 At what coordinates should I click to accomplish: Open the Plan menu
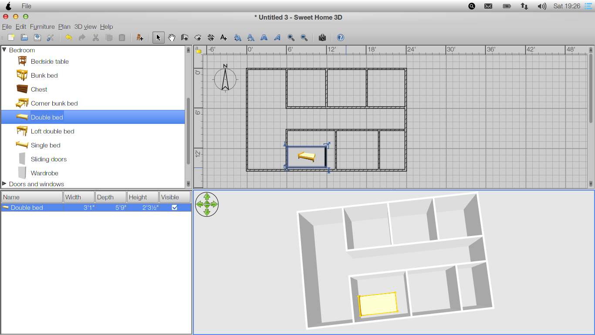coord(64,27)
